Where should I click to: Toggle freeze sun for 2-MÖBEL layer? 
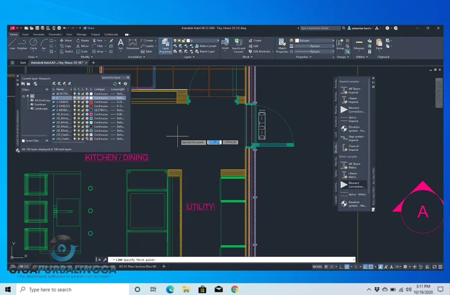tap(79, 110)
